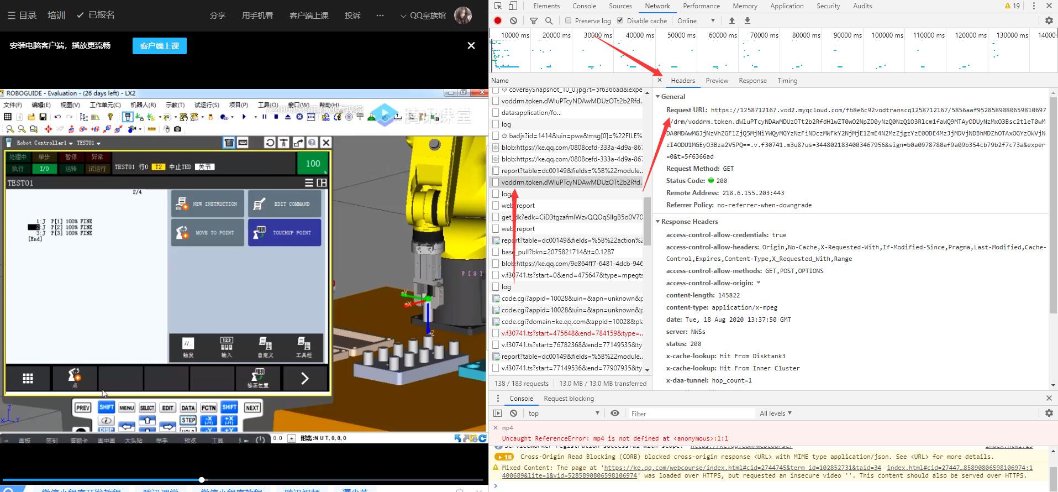Toggle the network filter funnel icon
1058x492 pixels.
(x=533, y=20)
